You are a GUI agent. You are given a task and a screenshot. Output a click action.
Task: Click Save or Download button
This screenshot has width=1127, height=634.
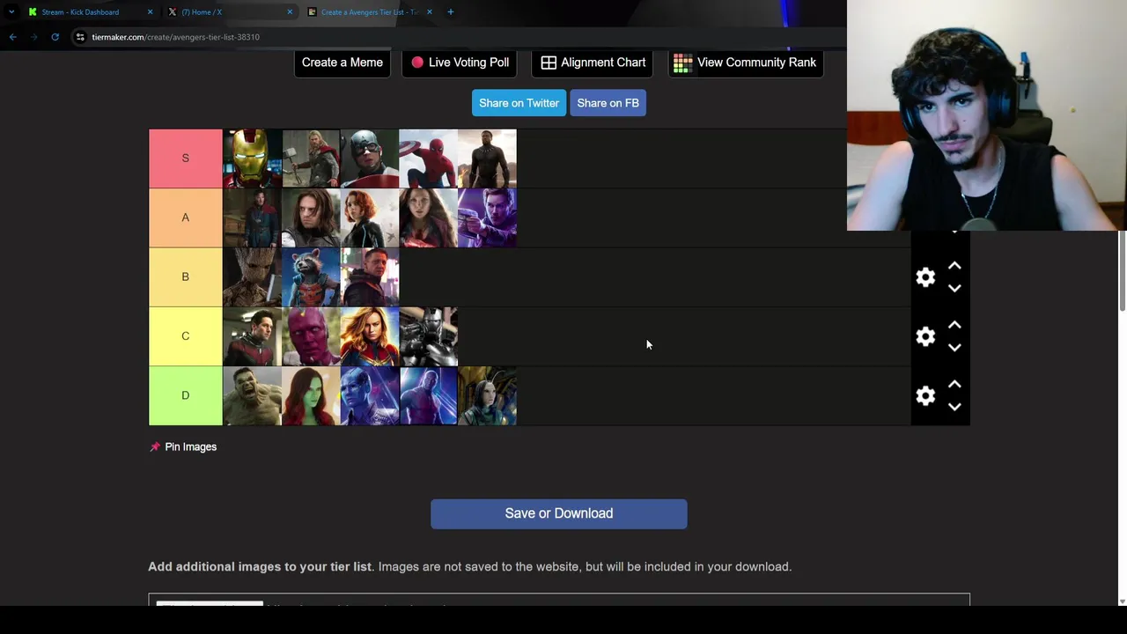click(559, 514)
